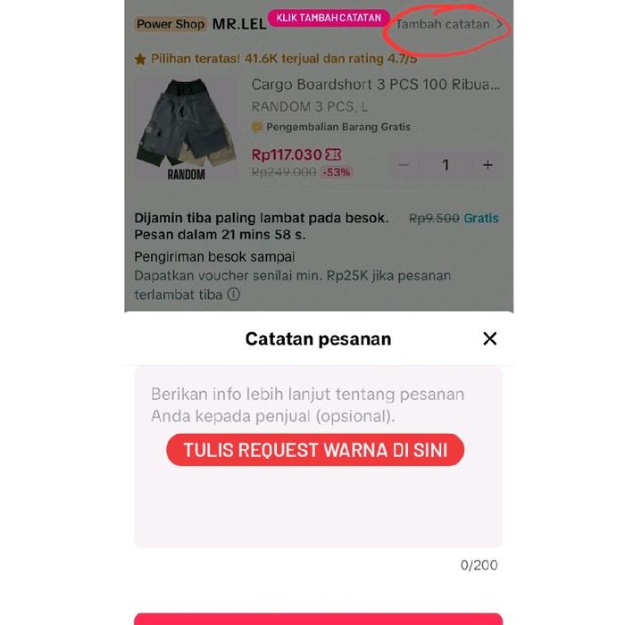Image resolution: width=625 pixels, height=625 pixels.
Task: Close the Catatan pesanan sheet
Action: (x=489, y=338)
